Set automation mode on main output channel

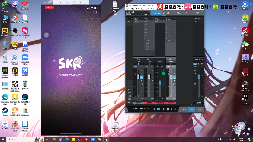[199, 101]
